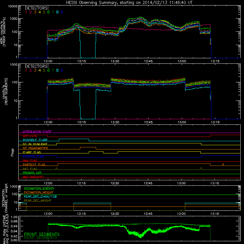Select red detector 1 in rear segments legend

(26, 70)
